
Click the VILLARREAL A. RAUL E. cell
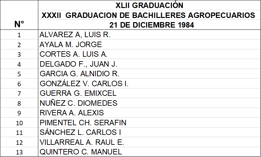(x=149, y=142)
